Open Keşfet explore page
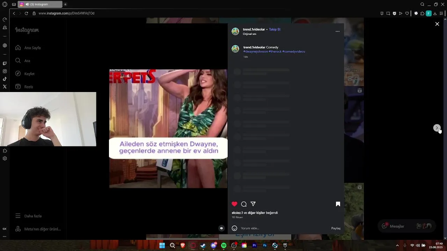 [25, 74]
